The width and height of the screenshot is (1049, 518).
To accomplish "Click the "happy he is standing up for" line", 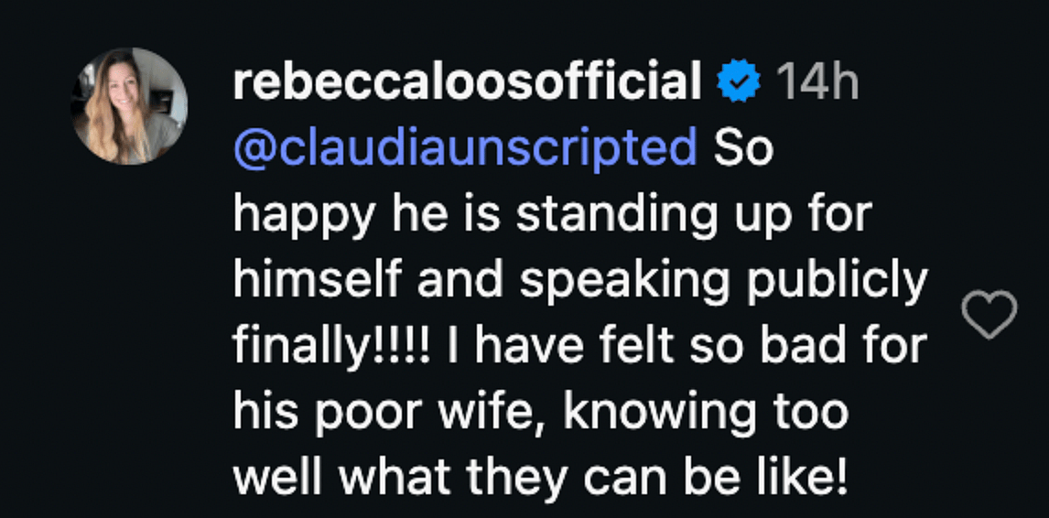I will 551,215.
